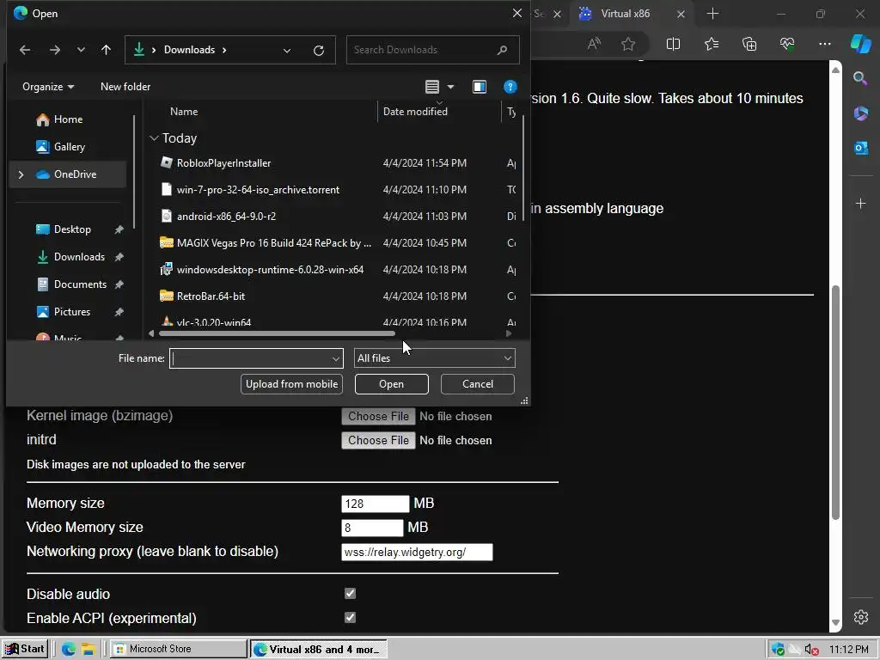Select Home in navigation pane

68,119
